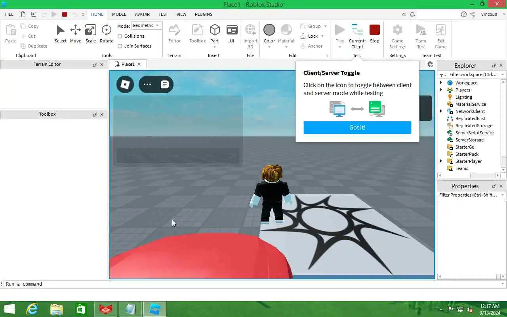Open the Mode Geometric dropdown
The height and width of the screenshot is (317, 507).
(146, 25)
